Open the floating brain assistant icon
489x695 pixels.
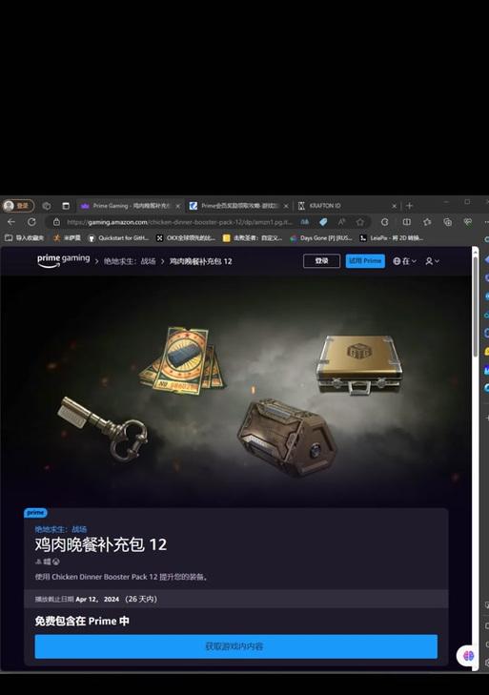coord(468,655)
